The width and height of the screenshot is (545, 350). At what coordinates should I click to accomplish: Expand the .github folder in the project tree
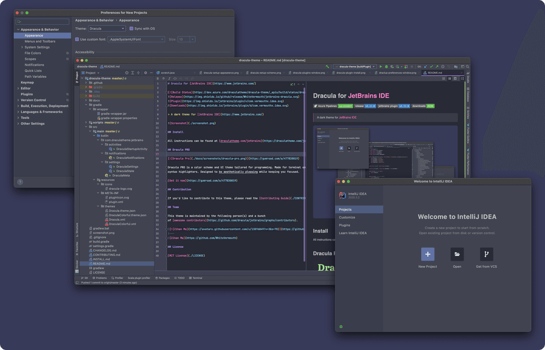(85, 83)
